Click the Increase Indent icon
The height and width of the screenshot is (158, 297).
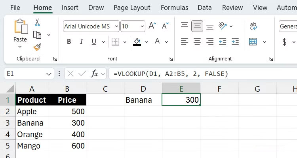(x=235, y=41)
